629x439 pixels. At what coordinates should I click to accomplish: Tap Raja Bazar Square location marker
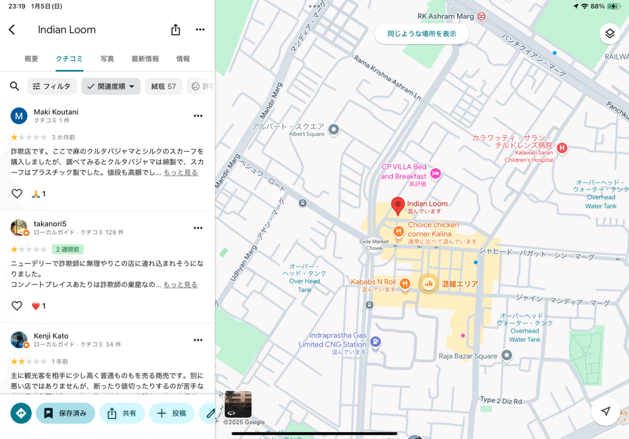click(506, 356)
